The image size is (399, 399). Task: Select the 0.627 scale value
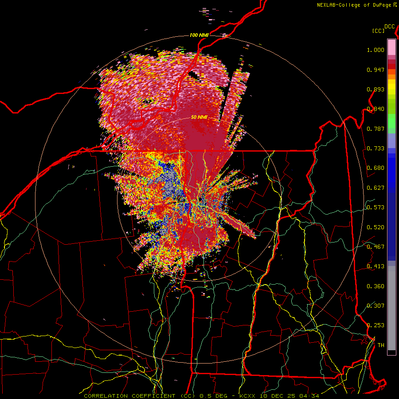(376, 188)
